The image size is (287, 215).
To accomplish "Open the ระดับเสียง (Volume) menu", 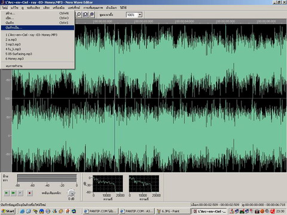I will click(x=33, y=8).
